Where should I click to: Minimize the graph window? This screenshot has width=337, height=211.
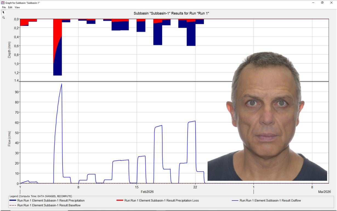[313, 2]
